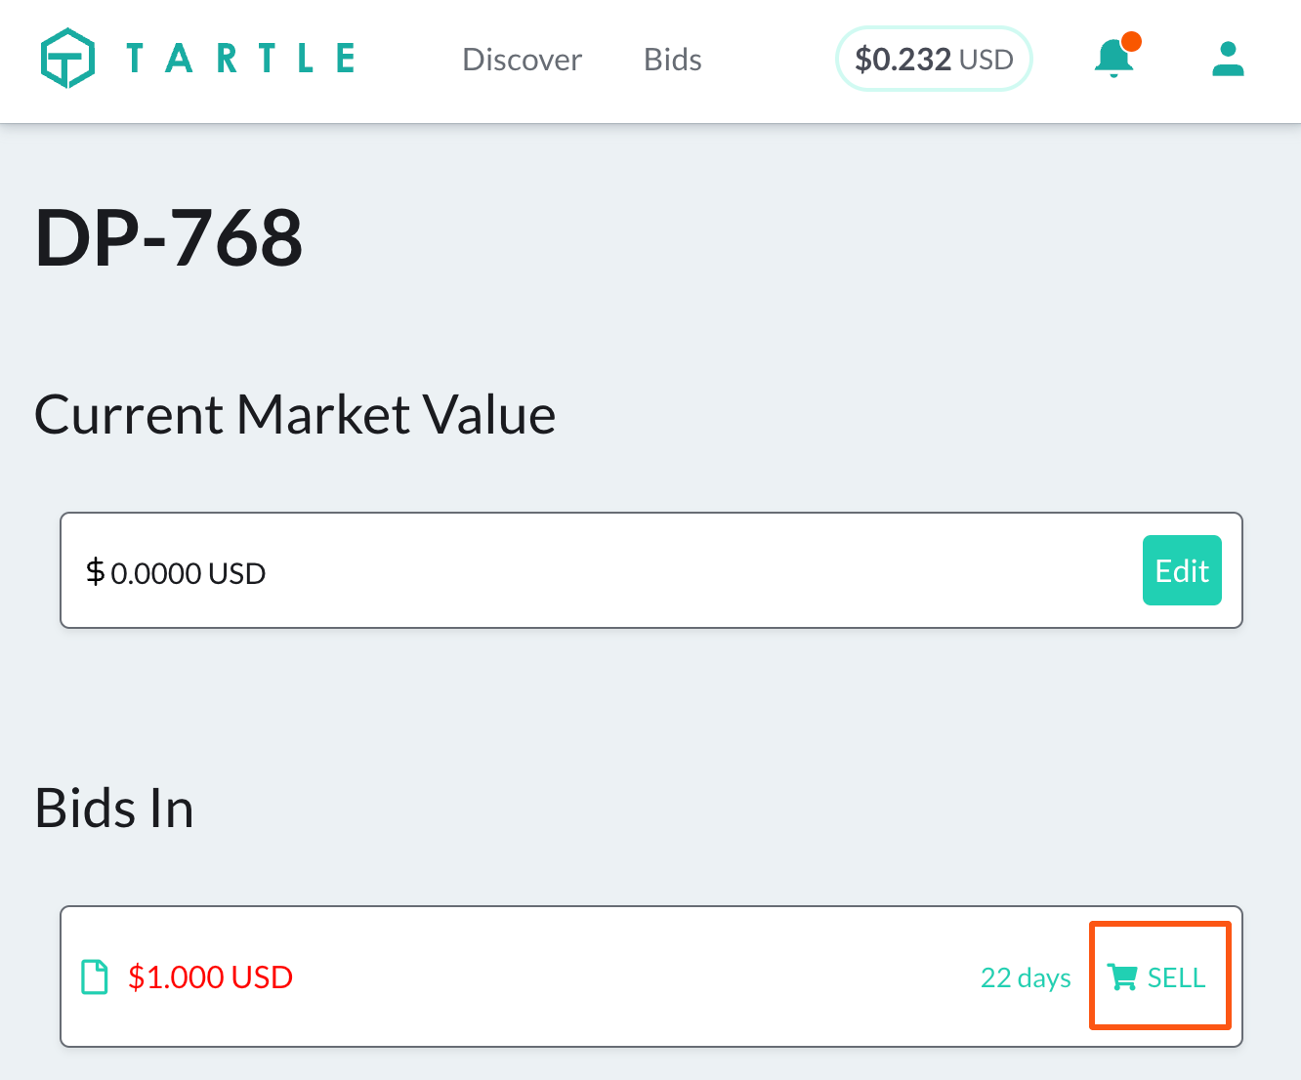Click empty middle area of bid row
Screen dimensions: 1301x1080
pos(635,976)
